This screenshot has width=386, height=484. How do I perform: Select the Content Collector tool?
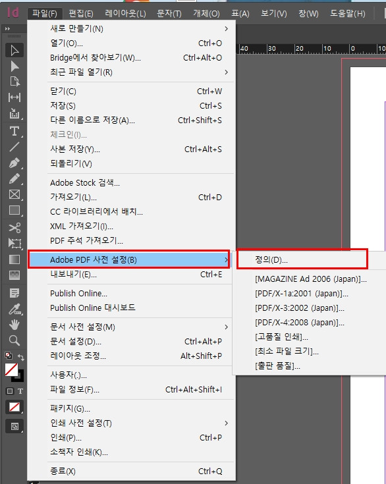point(14,113)
